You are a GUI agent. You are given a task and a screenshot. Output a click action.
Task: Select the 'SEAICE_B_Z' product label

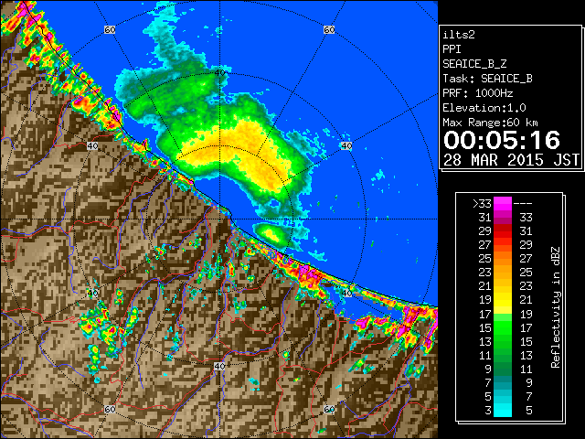click(x=474, y=64)
